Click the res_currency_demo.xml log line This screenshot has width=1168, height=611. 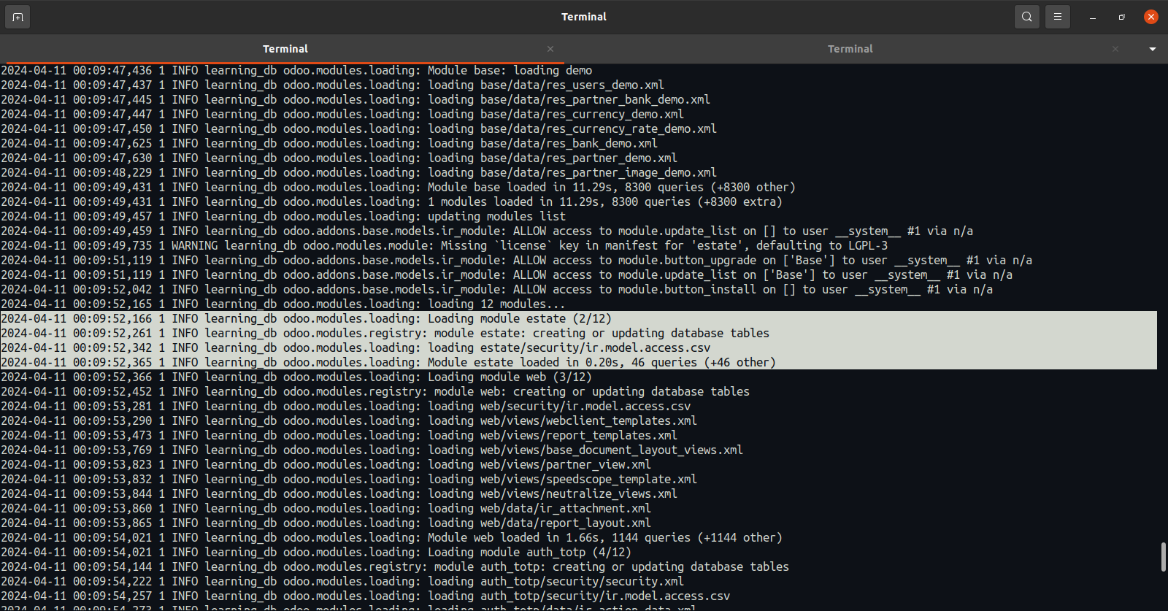tap(342, 115)
